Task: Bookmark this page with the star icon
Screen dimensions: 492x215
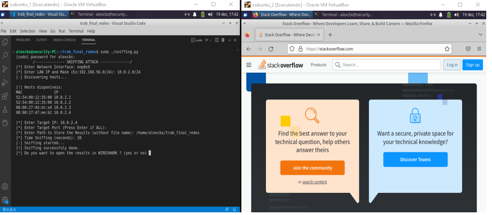Action: (447, 49)
